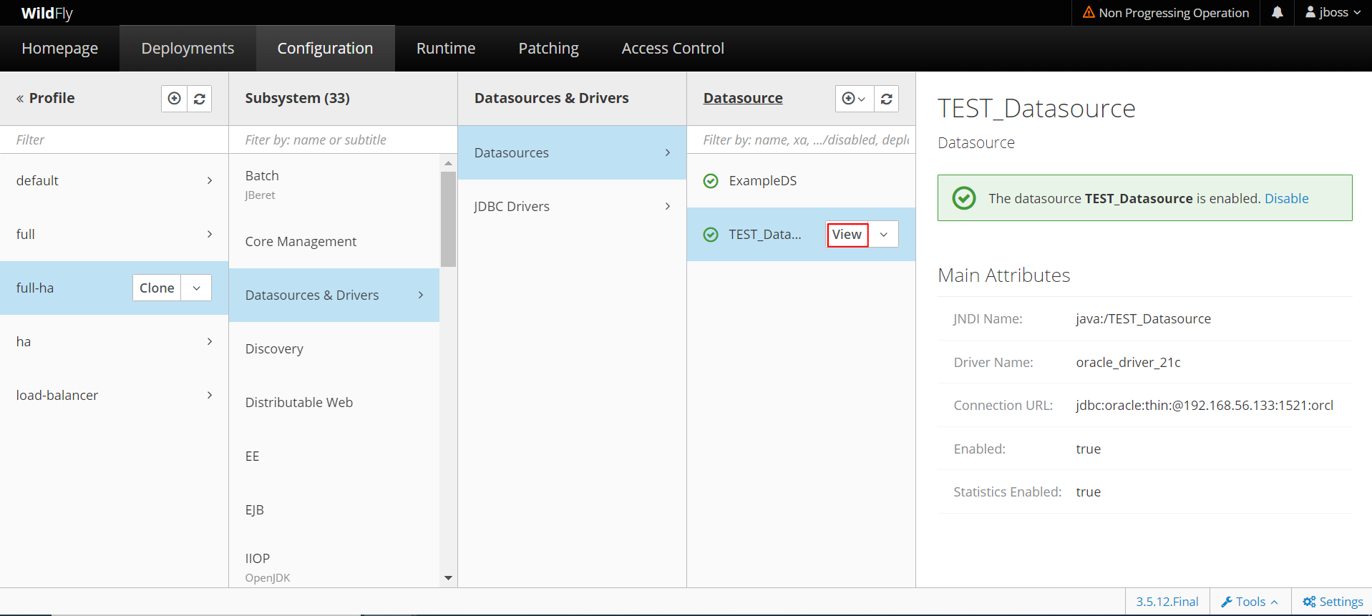This screenshot has height=616, width=1372.
Task: Select the Discovery subsystem
Action: (334, 348)
